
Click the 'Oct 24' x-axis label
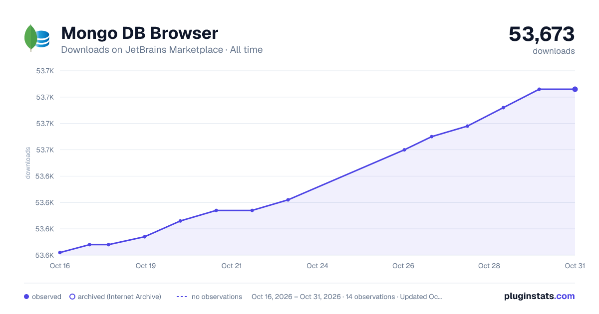(x=317, y=266)
